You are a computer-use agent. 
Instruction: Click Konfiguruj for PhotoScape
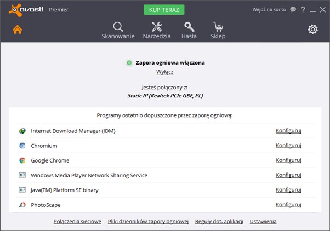point(288,205)
